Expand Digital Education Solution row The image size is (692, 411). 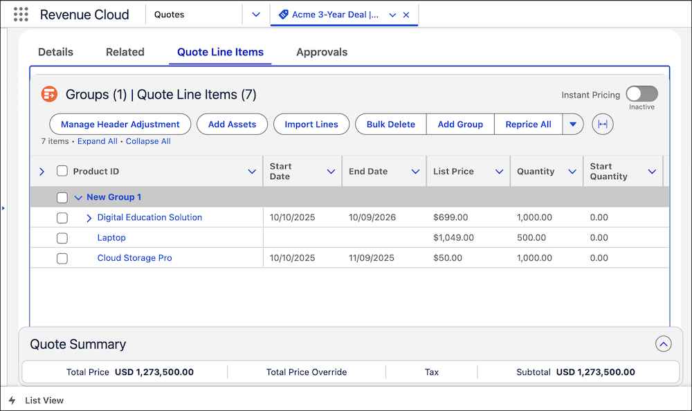[89, 218]
